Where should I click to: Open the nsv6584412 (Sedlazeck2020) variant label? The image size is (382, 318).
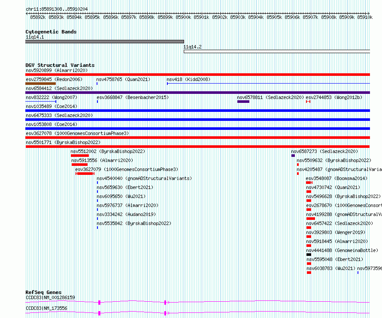coord(59,89)
